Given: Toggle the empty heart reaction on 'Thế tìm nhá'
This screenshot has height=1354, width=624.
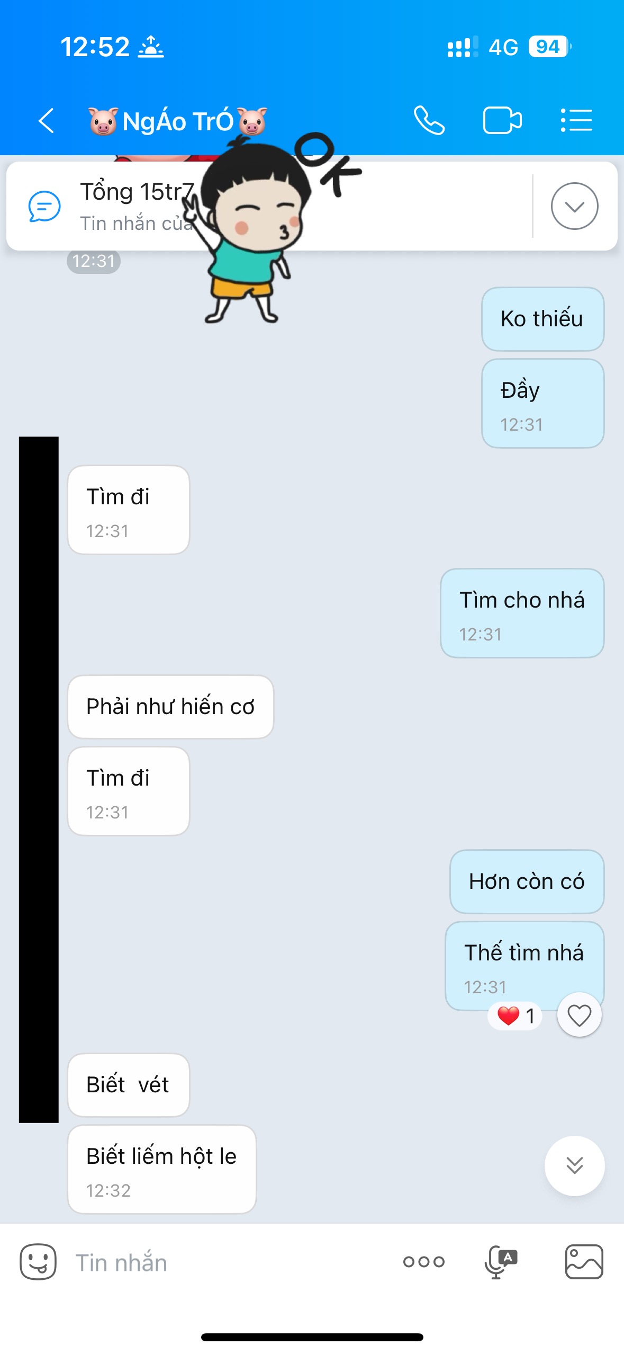Looking at the screenshot, I should point(580,1015).
